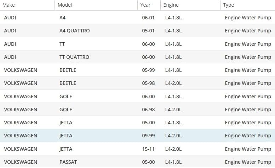Select the AUDI TT 06-00 row

tap(137, 44)
